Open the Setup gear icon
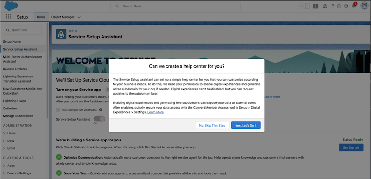 click(x=346, y=6)
